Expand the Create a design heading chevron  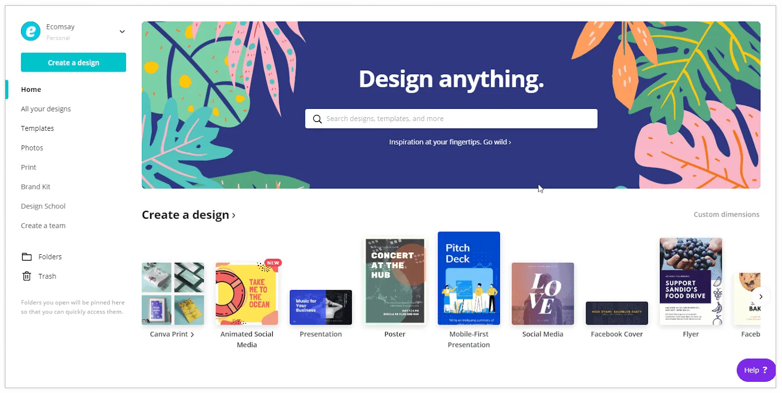234,216
